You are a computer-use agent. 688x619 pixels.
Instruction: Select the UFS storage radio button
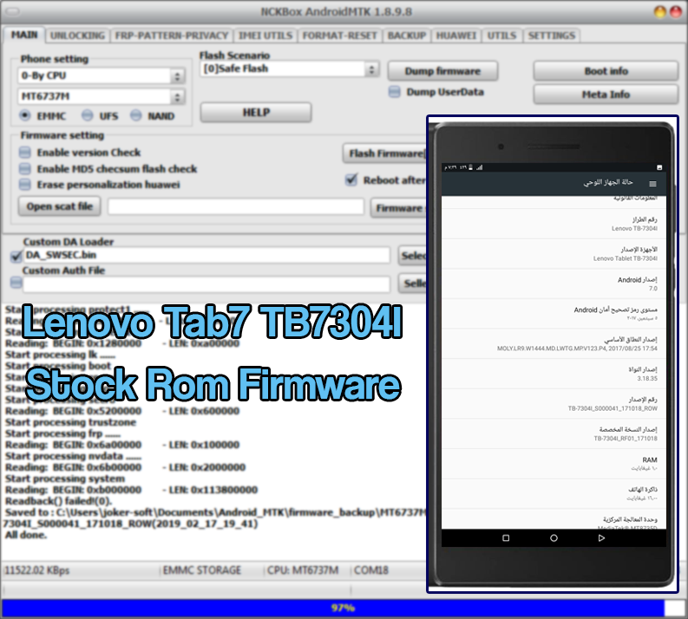pyautogui.click(x=88, y=115)
